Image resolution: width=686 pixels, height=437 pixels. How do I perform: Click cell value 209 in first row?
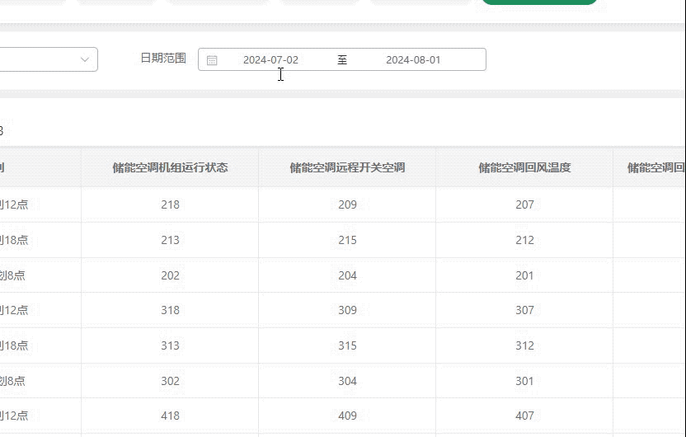(347, 204)
